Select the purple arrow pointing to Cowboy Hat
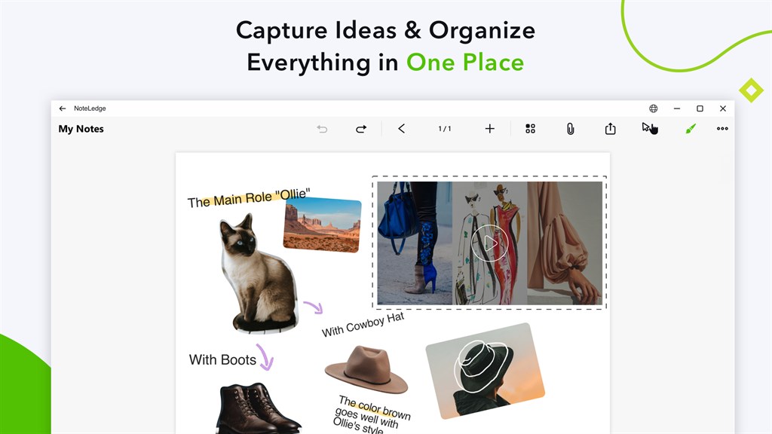The image size is (772, 434). pyautogui.click(x=313, y=307)
